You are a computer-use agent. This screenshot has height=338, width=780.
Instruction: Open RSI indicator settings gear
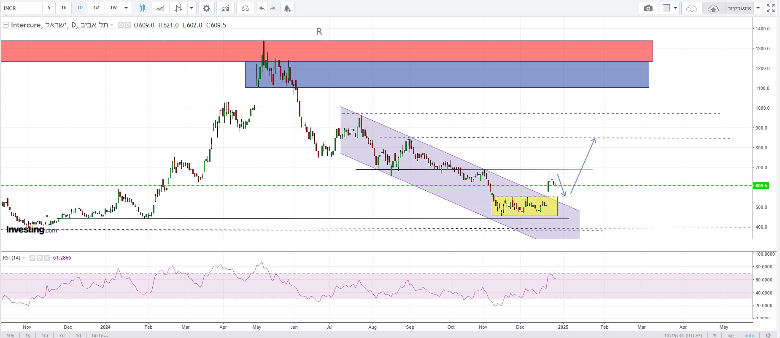[x=40, y=258]
